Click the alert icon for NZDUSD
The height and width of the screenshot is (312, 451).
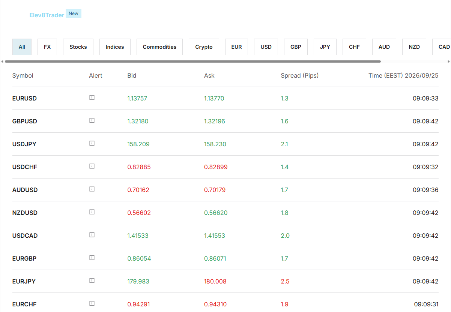point(92,212)
